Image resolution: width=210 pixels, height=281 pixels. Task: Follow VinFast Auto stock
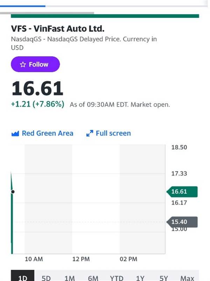(35, 64)
